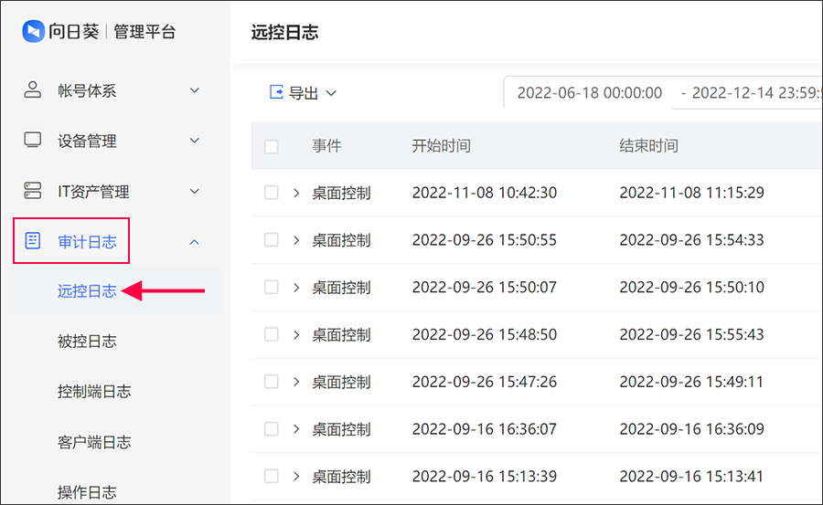Click the IT资产管理 server icon
The height and width of the screenshot is (505, 823).
tap(33, 190)
